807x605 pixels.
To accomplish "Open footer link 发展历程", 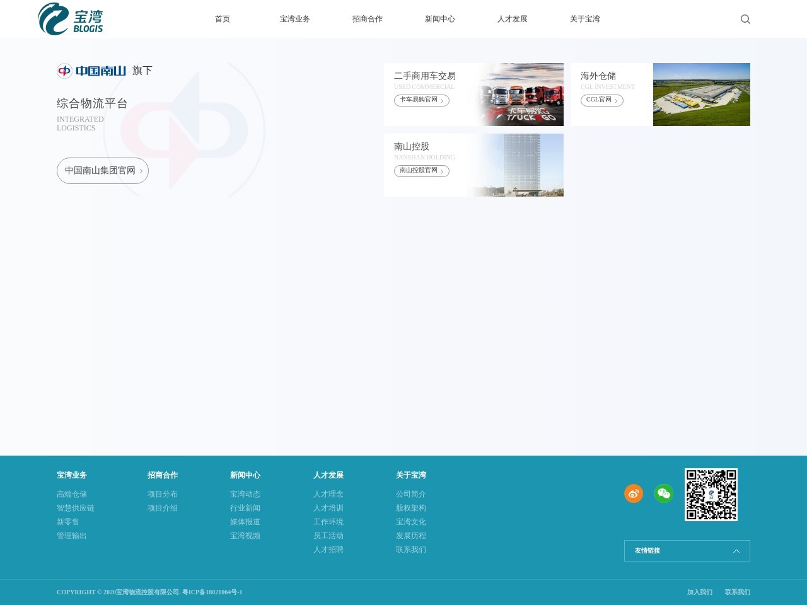I will coord(411,536).
